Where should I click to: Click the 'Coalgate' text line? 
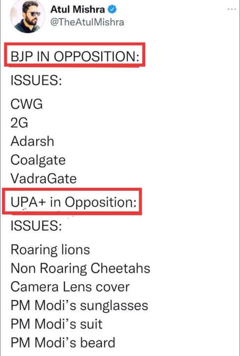(x=38, y=160)
